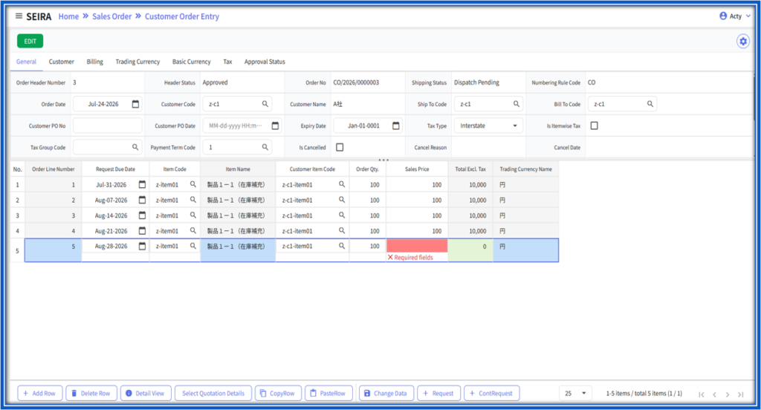This screenshot has width=761, height=410.
Task: Click Order Qty field in row 5
Action: point(367,246)
